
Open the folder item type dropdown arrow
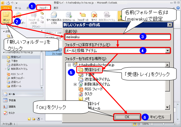point(168,51)
